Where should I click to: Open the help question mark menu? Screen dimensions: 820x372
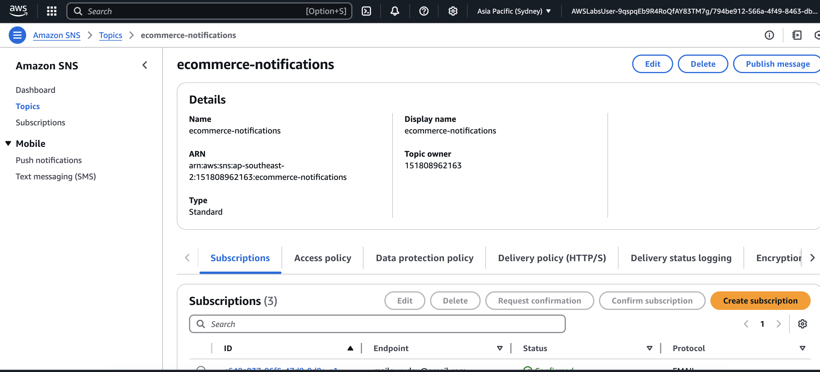(x=424, y=11)
